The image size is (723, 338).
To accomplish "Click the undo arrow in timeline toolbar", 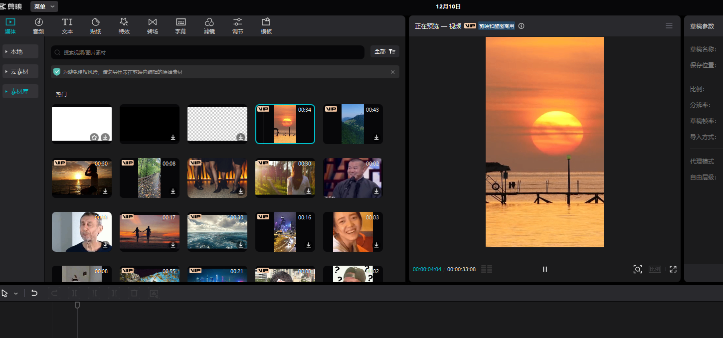I will 34,293.
